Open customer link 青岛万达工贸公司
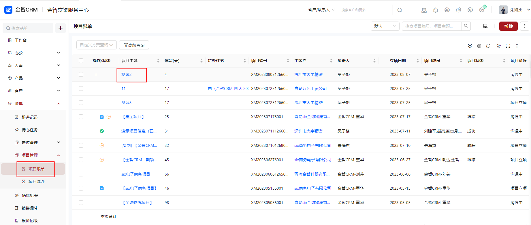The image size is (531, 225). point(310,89)
